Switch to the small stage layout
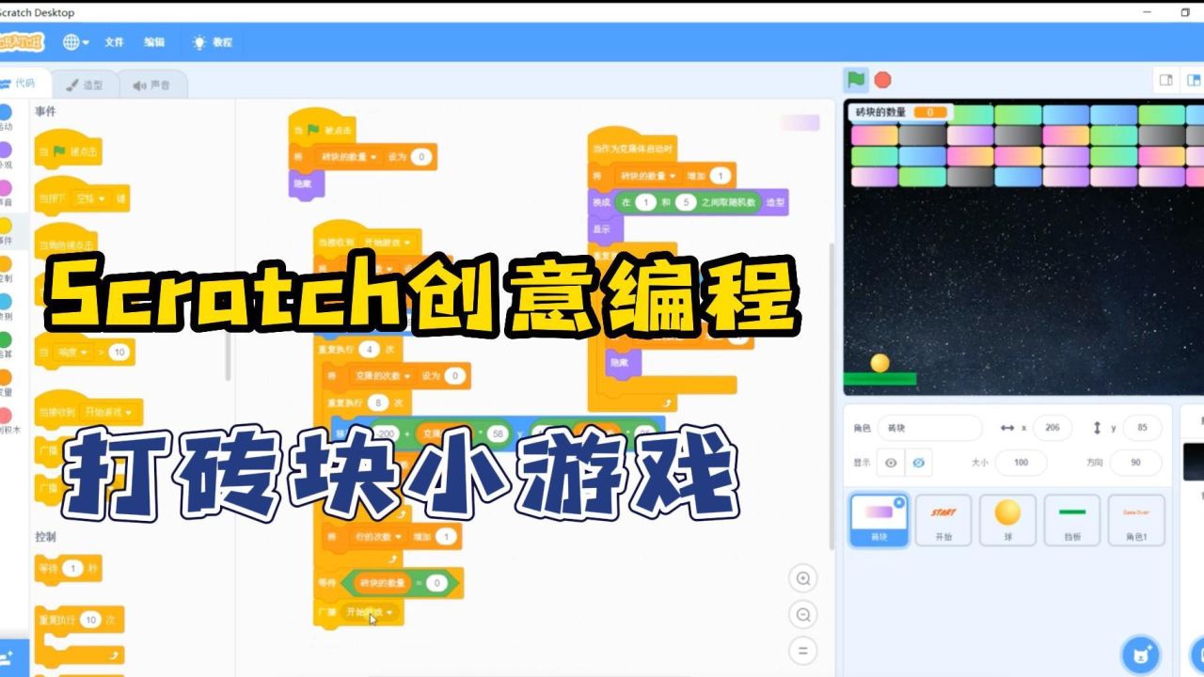Image resolution: width=1204 pixels, height=677 pixels. coord(1166,80)
